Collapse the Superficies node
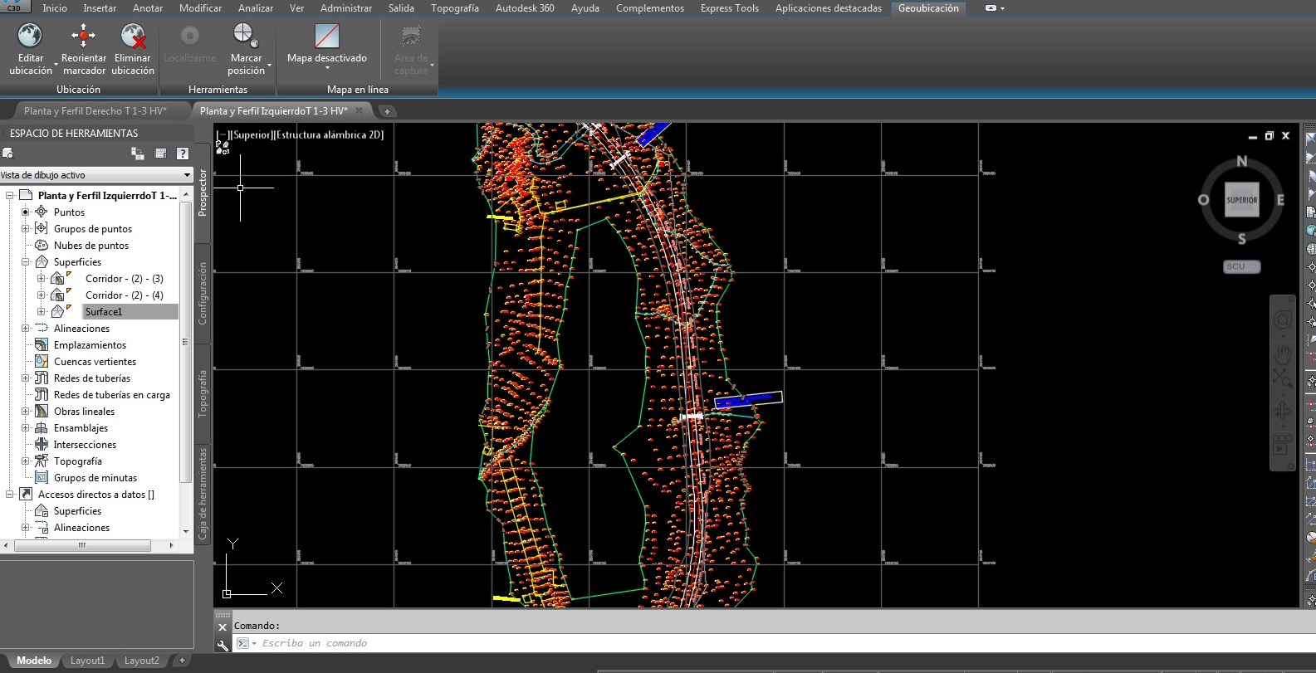This screenshot has width=1316, height=673. click(26, 262)
